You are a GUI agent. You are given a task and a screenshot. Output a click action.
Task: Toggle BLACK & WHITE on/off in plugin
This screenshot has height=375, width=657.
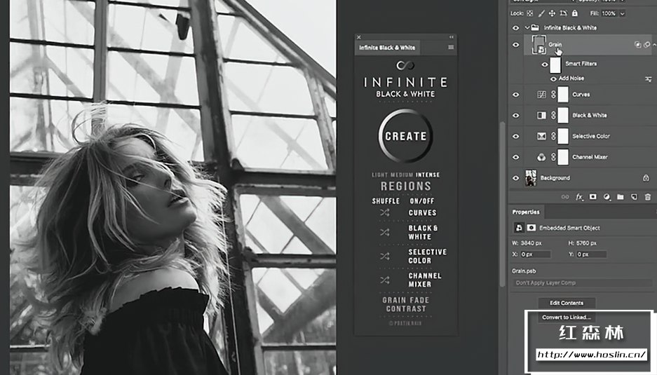423,233
